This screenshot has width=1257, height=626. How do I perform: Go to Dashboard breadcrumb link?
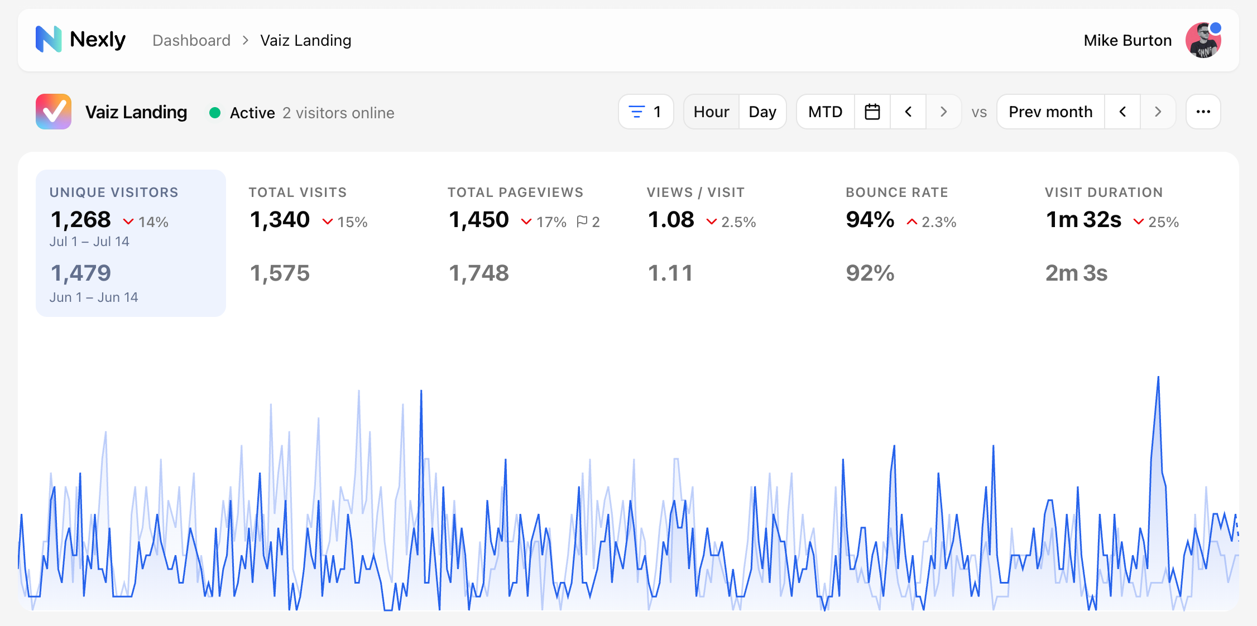pos(191,40)
